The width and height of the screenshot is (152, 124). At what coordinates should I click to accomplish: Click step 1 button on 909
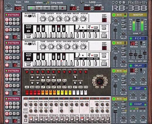click(x=31, y=119)
